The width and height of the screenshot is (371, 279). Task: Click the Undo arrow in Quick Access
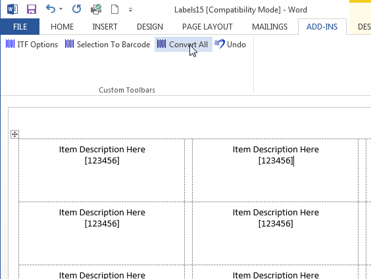coord(51,9)
